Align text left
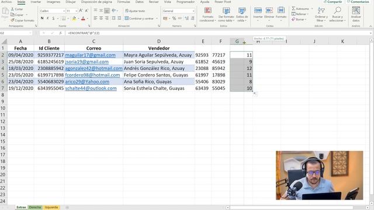Viewport: 374px width, 210px height. tap(95, 18)
